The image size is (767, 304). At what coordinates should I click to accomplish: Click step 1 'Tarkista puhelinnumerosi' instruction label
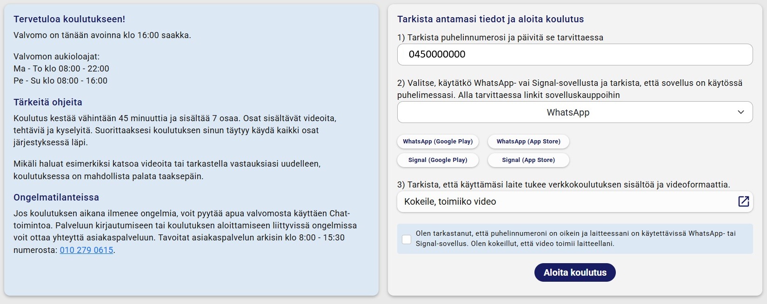pos(500,38)
